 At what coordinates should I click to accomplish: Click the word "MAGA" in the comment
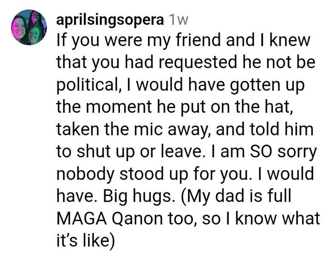click(x=76, y=218)
